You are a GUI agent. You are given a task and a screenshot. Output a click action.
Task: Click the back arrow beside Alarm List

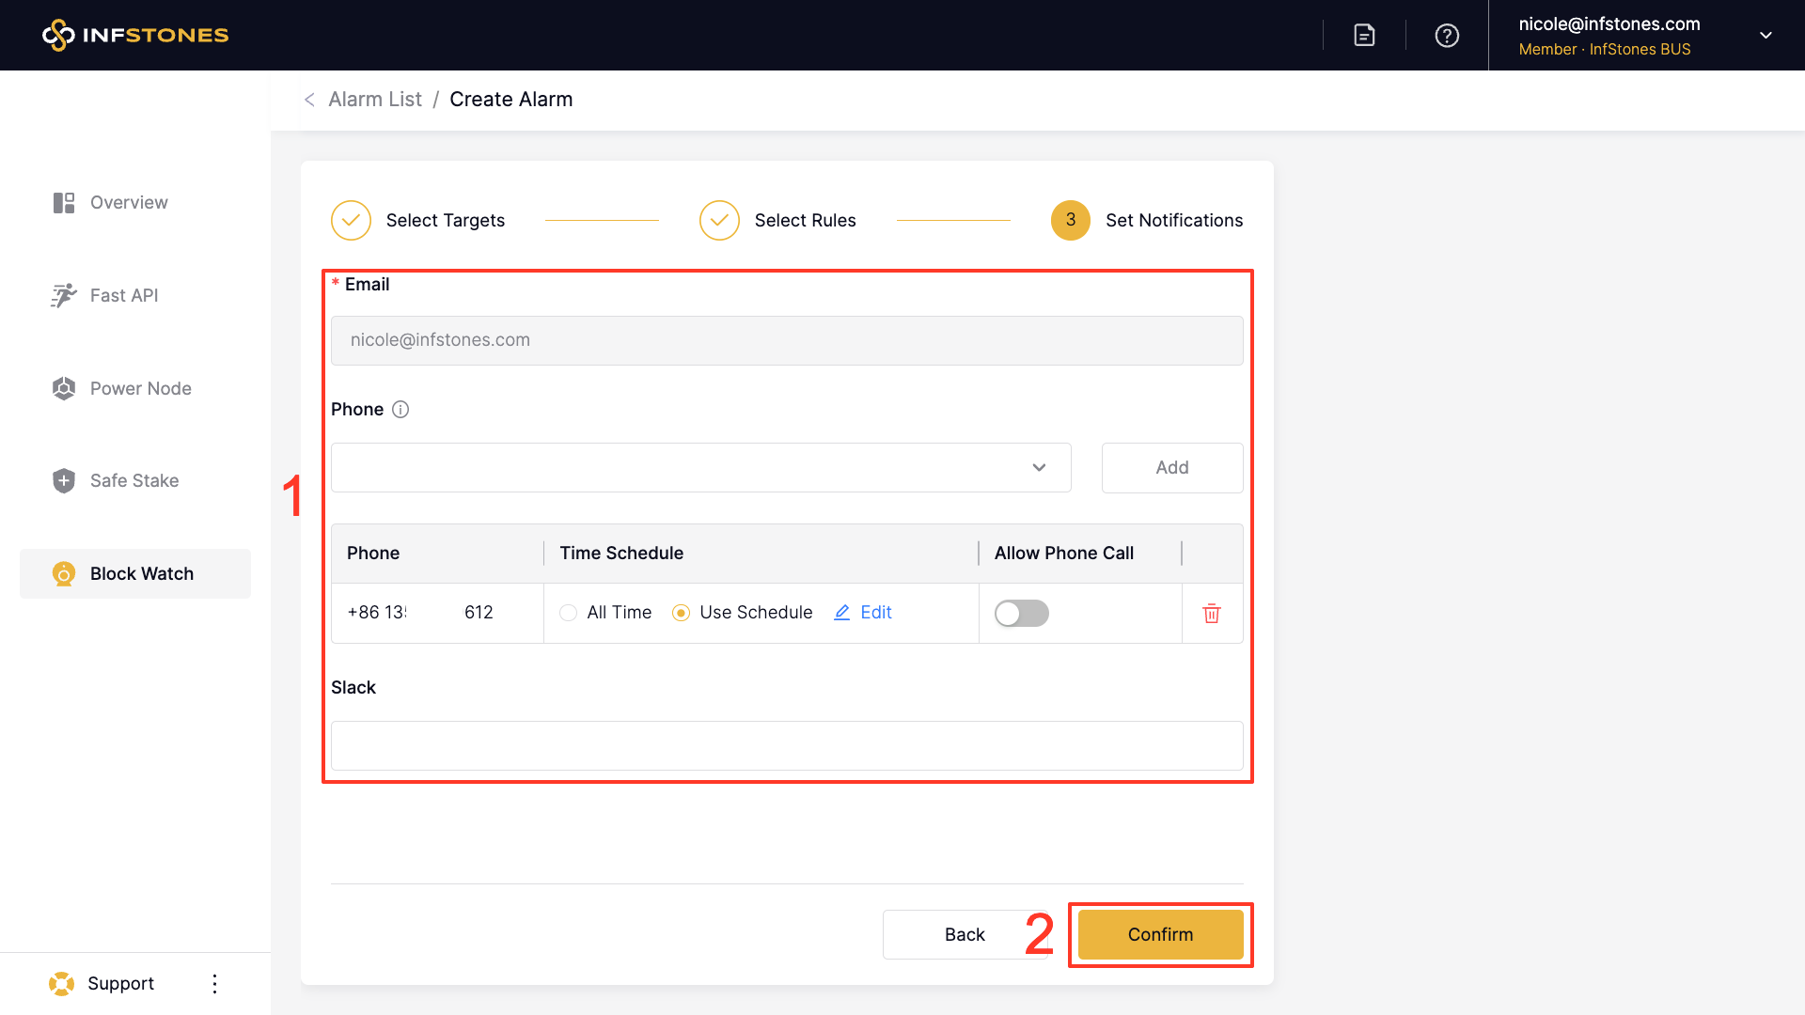309,100
